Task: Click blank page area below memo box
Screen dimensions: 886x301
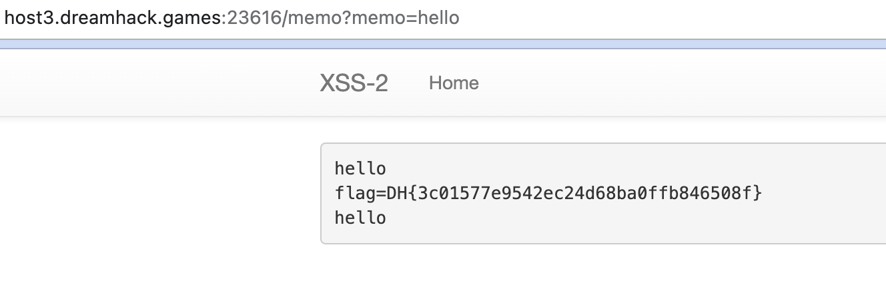Action: point(534,273)
